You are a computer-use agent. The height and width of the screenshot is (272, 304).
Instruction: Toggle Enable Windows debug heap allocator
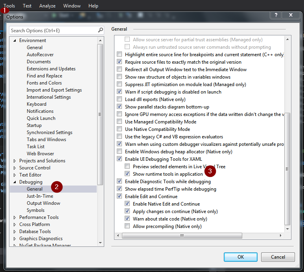pyautogui.click(x=119, y=151)
